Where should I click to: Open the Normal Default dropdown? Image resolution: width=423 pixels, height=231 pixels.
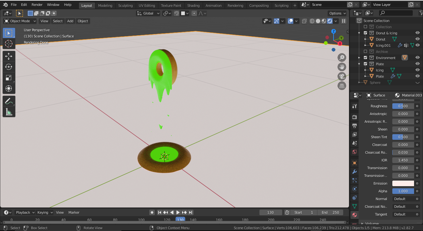pos(406,199)
